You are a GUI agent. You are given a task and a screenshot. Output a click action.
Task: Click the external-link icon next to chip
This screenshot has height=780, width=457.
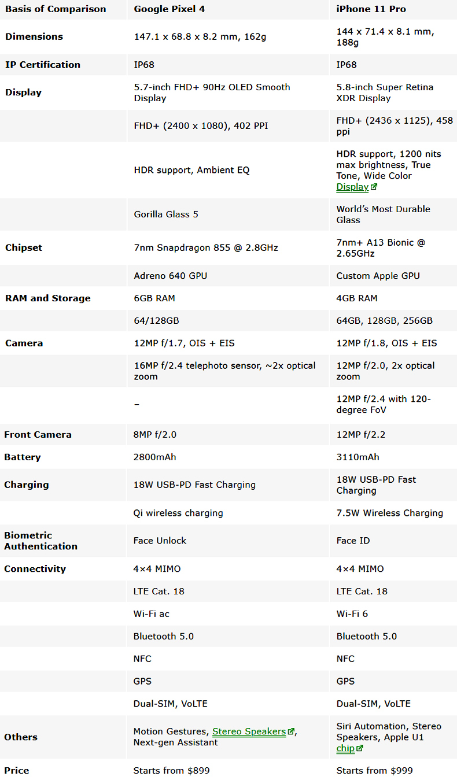360,749
